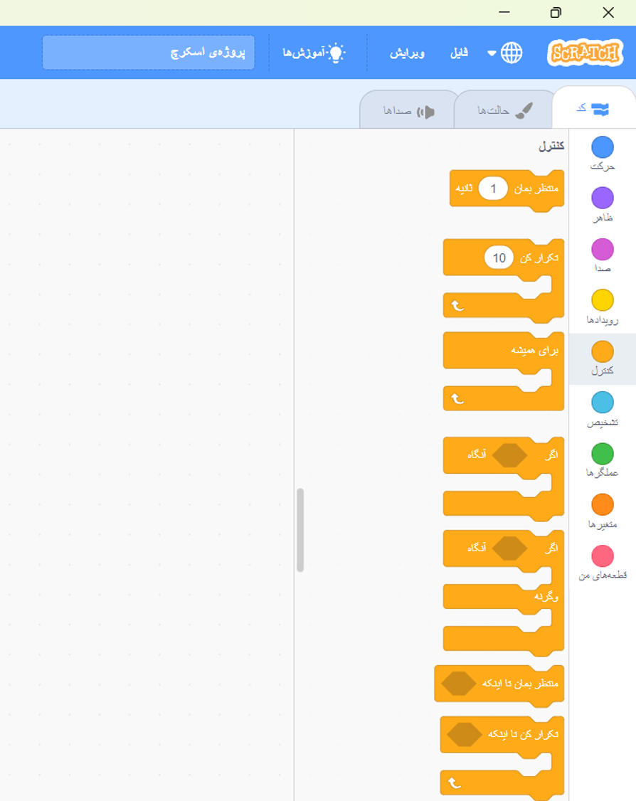Screen dimensions: 636x801
Task: Select the Motion (حرکت) category circle
Action: 603,147
